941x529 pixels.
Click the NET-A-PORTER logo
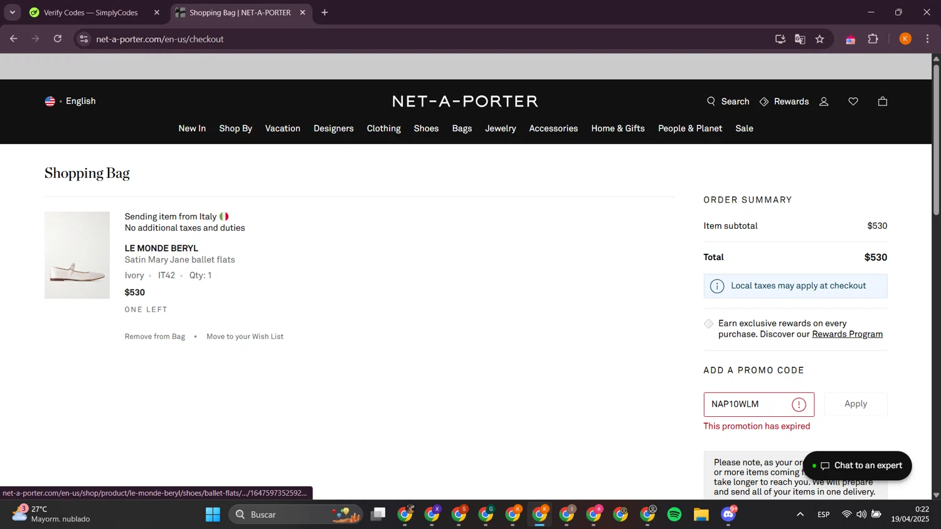pos(465,102)
